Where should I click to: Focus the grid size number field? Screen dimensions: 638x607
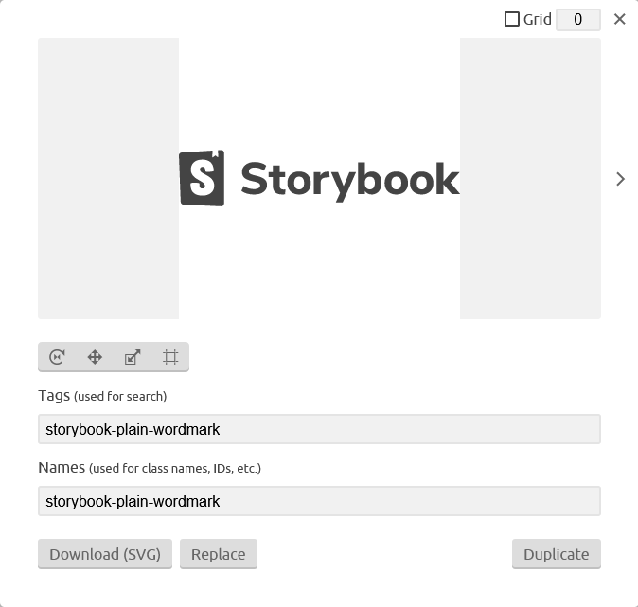point(578,20)
